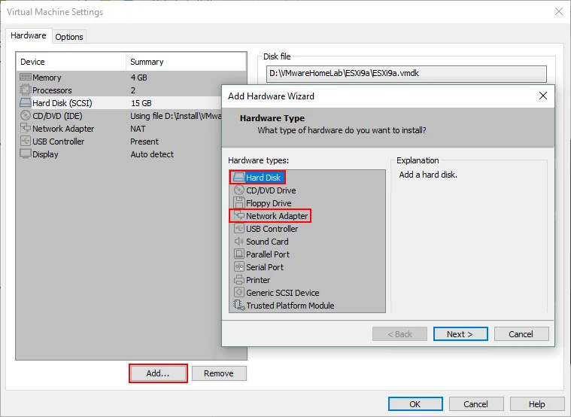Image resolution: width=571 pixels, height=417 pixels.
Task: Click the Disk file path field
Action: coord(406,74)
